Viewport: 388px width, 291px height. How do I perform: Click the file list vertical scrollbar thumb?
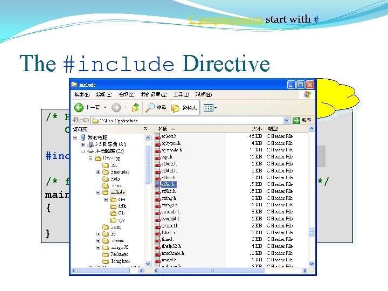[311, 232]
